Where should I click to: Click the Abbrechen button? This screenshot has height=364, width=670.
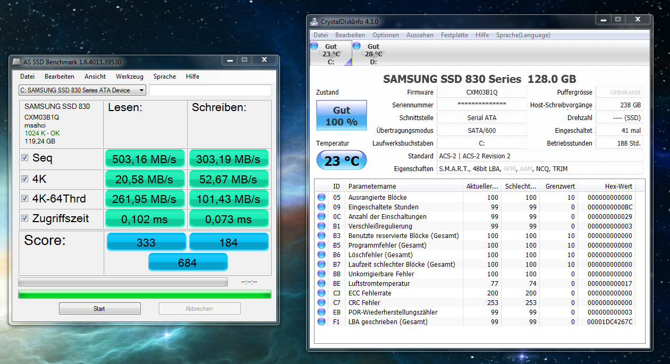pos(199,309)
